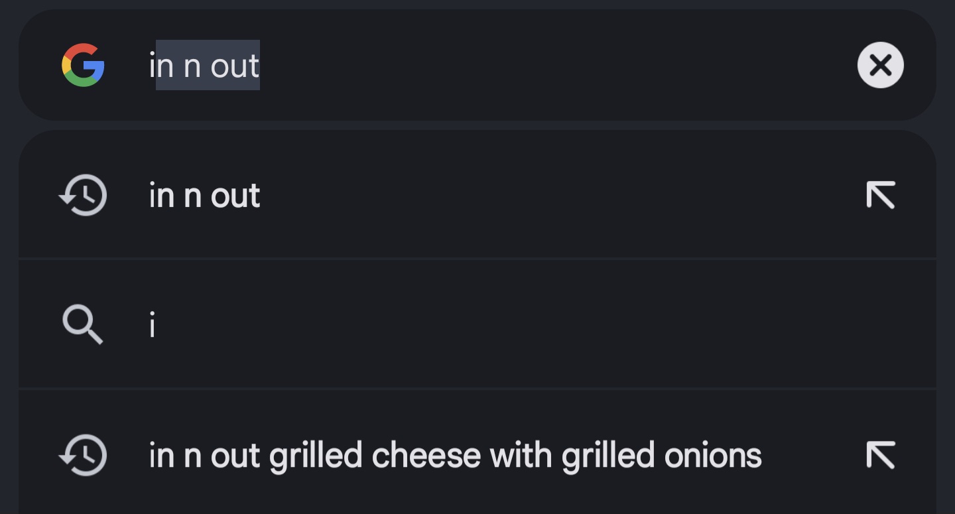
Task: Click "with" in the grilled cheese suggestion
Action: (522, 456)
